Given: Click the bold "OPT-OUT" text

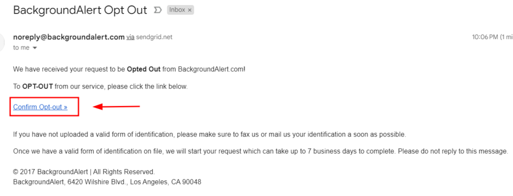Looking at the screenshot, I should click(38, 87).
